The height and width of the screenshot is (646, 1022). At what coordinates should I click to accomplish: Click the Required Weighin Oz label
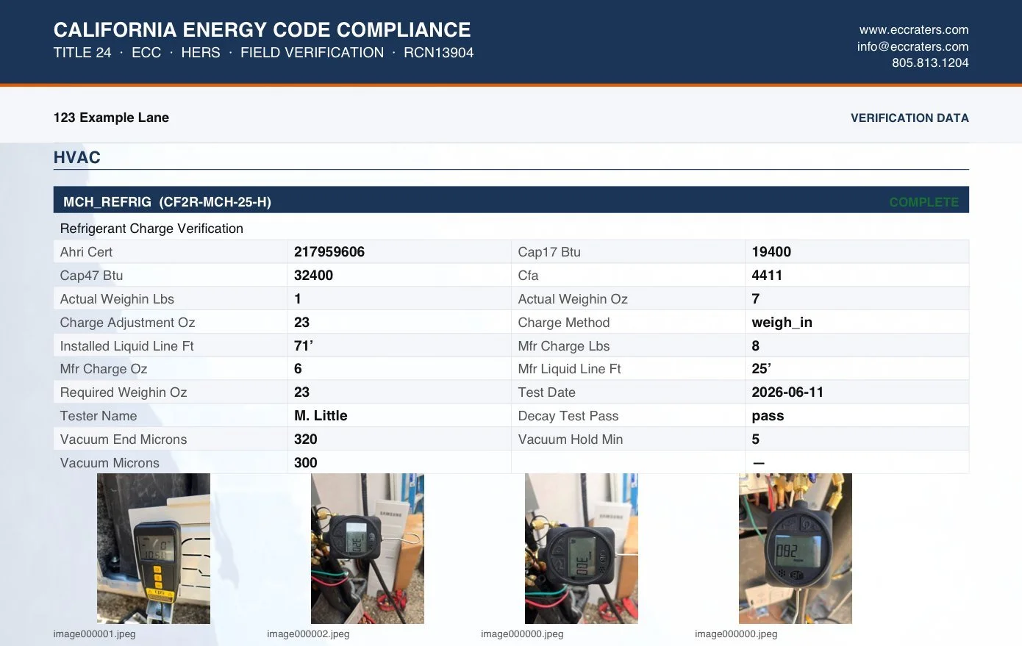tap(124, 392)
